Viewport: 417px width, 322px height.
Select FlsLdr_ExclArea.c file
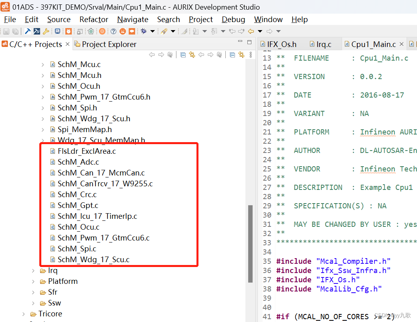[x=87, y=151]
